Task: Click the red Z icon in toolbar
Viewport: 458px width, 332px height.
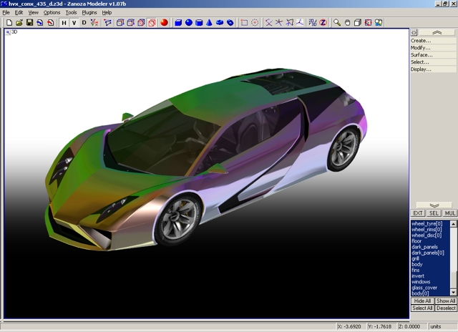Action: pyautogui.click(x=323, y=22)
